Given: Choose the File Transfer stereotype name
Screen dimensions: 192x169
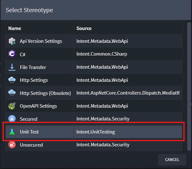Looking at the screenshot, I should click(x=33, y=67).
